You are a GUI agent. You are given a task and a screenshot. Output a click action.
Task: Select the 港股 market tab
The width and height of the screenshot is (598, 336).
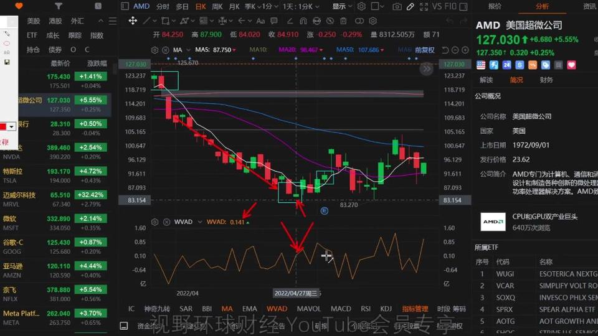click(55, 21)
